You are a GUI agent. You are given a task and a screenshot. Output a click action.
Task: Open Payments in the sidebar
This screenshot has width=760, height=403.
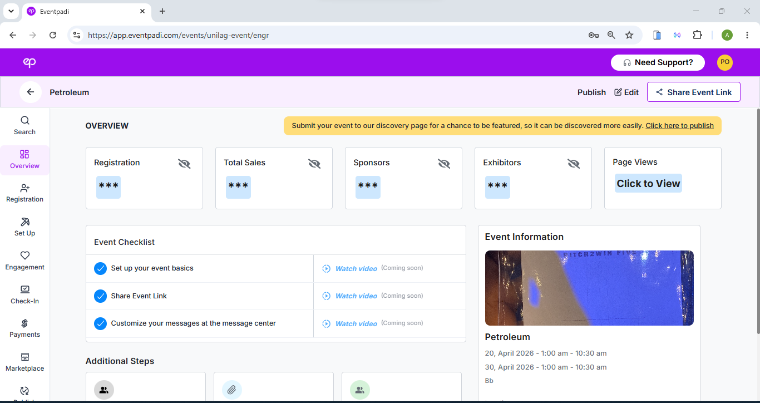pos(24,328)
